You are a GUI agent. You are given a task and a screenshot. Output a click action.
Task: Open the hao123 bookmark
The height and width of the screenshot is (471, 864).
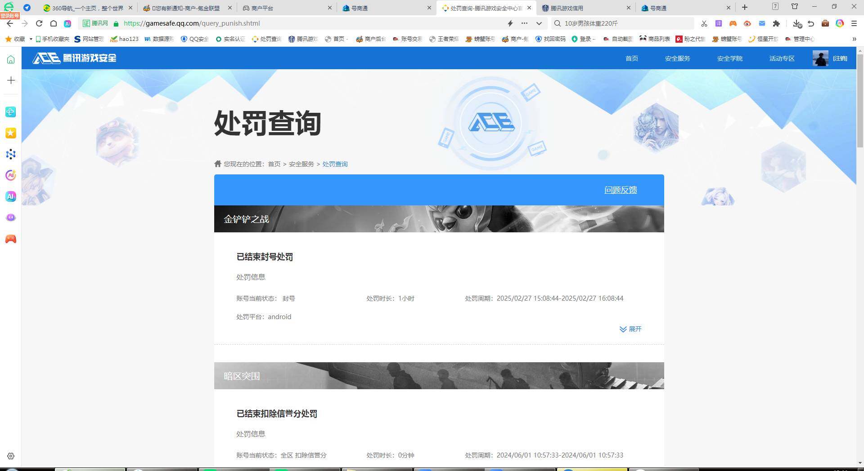[x=125, y=39]
